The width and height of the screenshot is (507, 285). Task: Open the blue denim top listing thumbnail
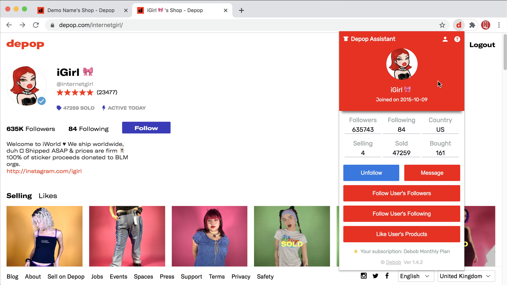pos(209,236)
